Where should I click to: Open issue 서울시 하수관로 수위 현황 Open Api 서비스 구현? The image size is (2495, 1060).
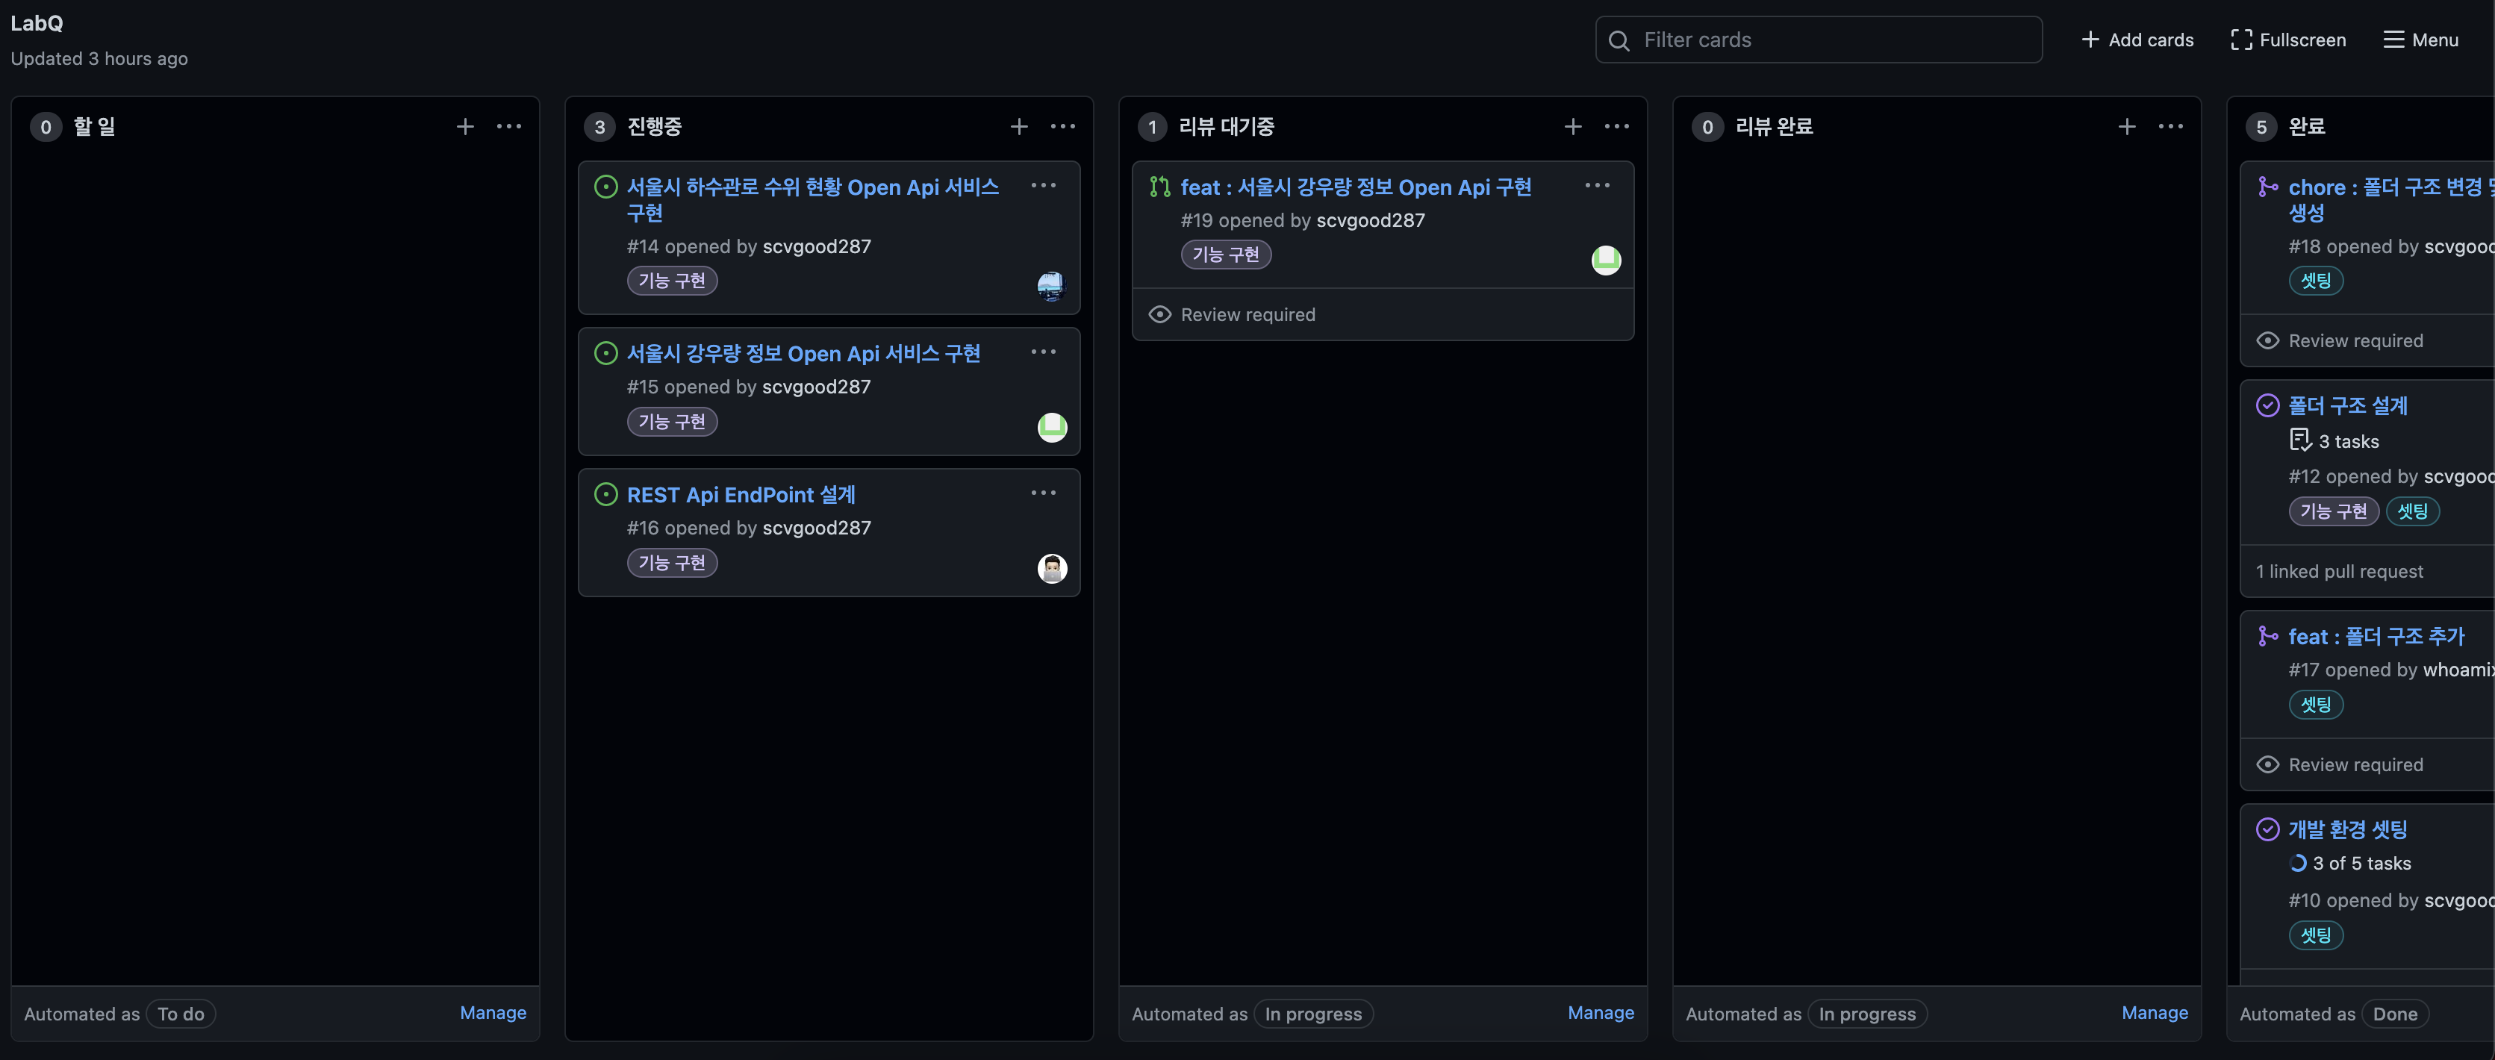click(x=812, y=199)
